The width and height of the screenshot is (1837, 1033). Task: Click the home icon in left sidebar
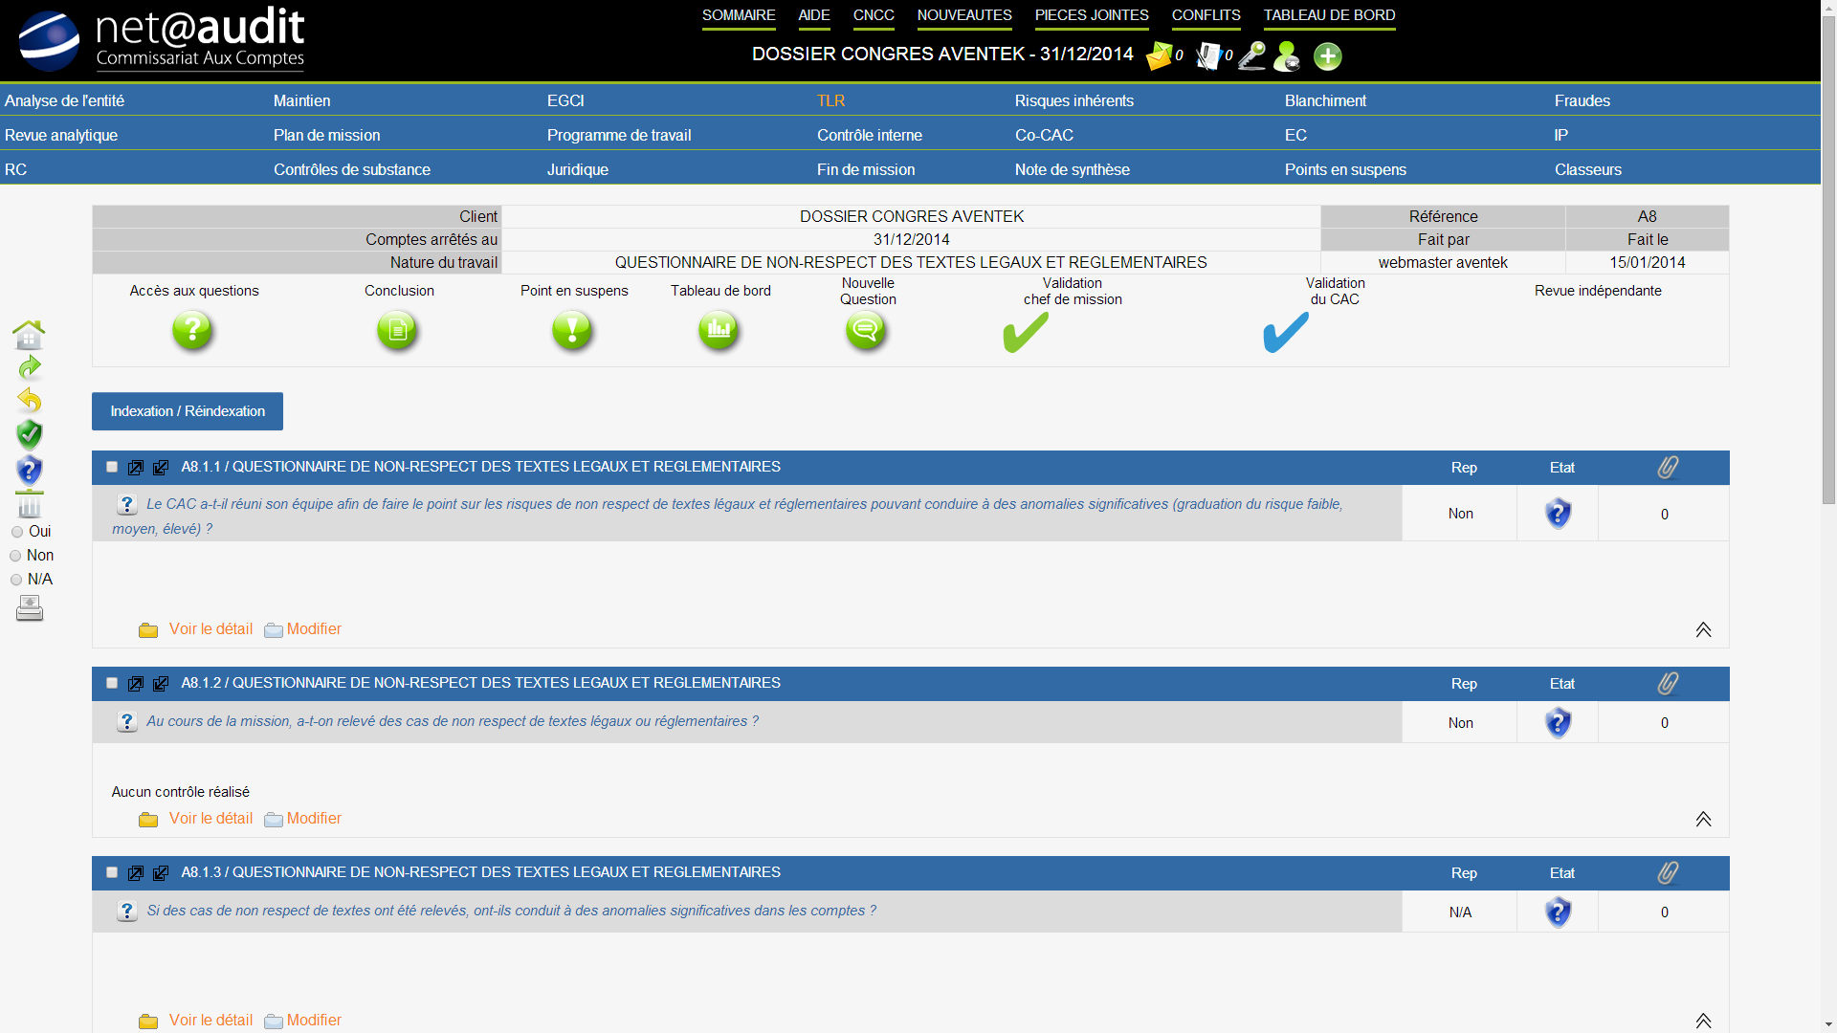coord(29,335)
